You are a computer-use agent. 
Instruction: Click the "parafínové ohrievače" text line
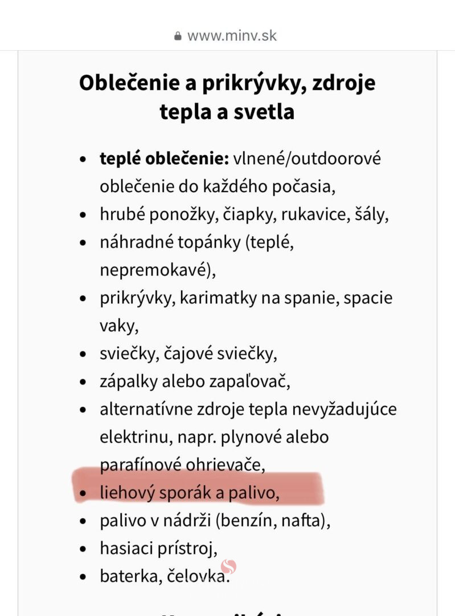coord(182,465)
